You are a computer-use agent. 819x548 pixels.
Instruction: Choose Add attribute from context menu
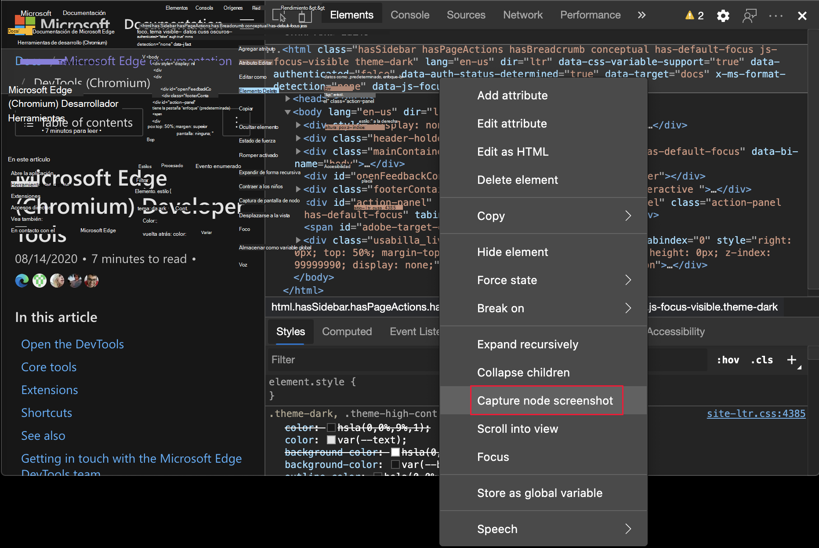[x=544, y=95]
